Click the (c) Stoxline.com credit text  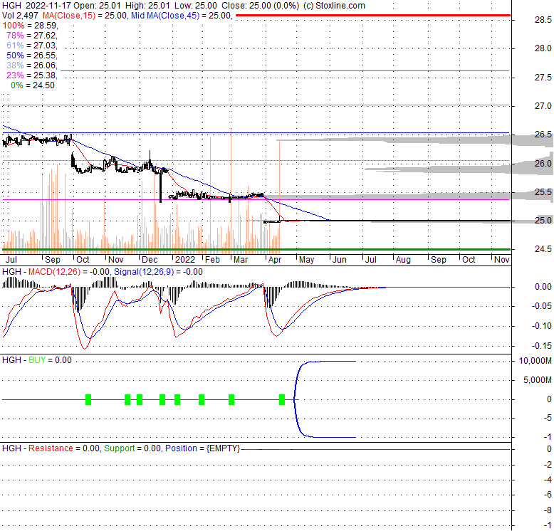point(334,6)
